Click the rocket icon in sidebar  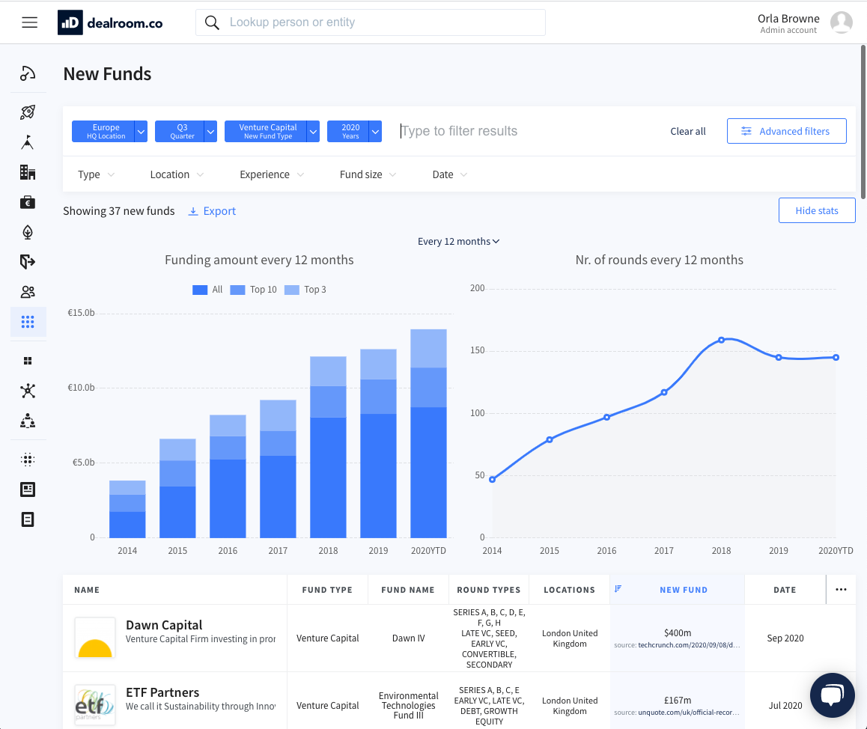pyautogui.click(x=28, y=112)
